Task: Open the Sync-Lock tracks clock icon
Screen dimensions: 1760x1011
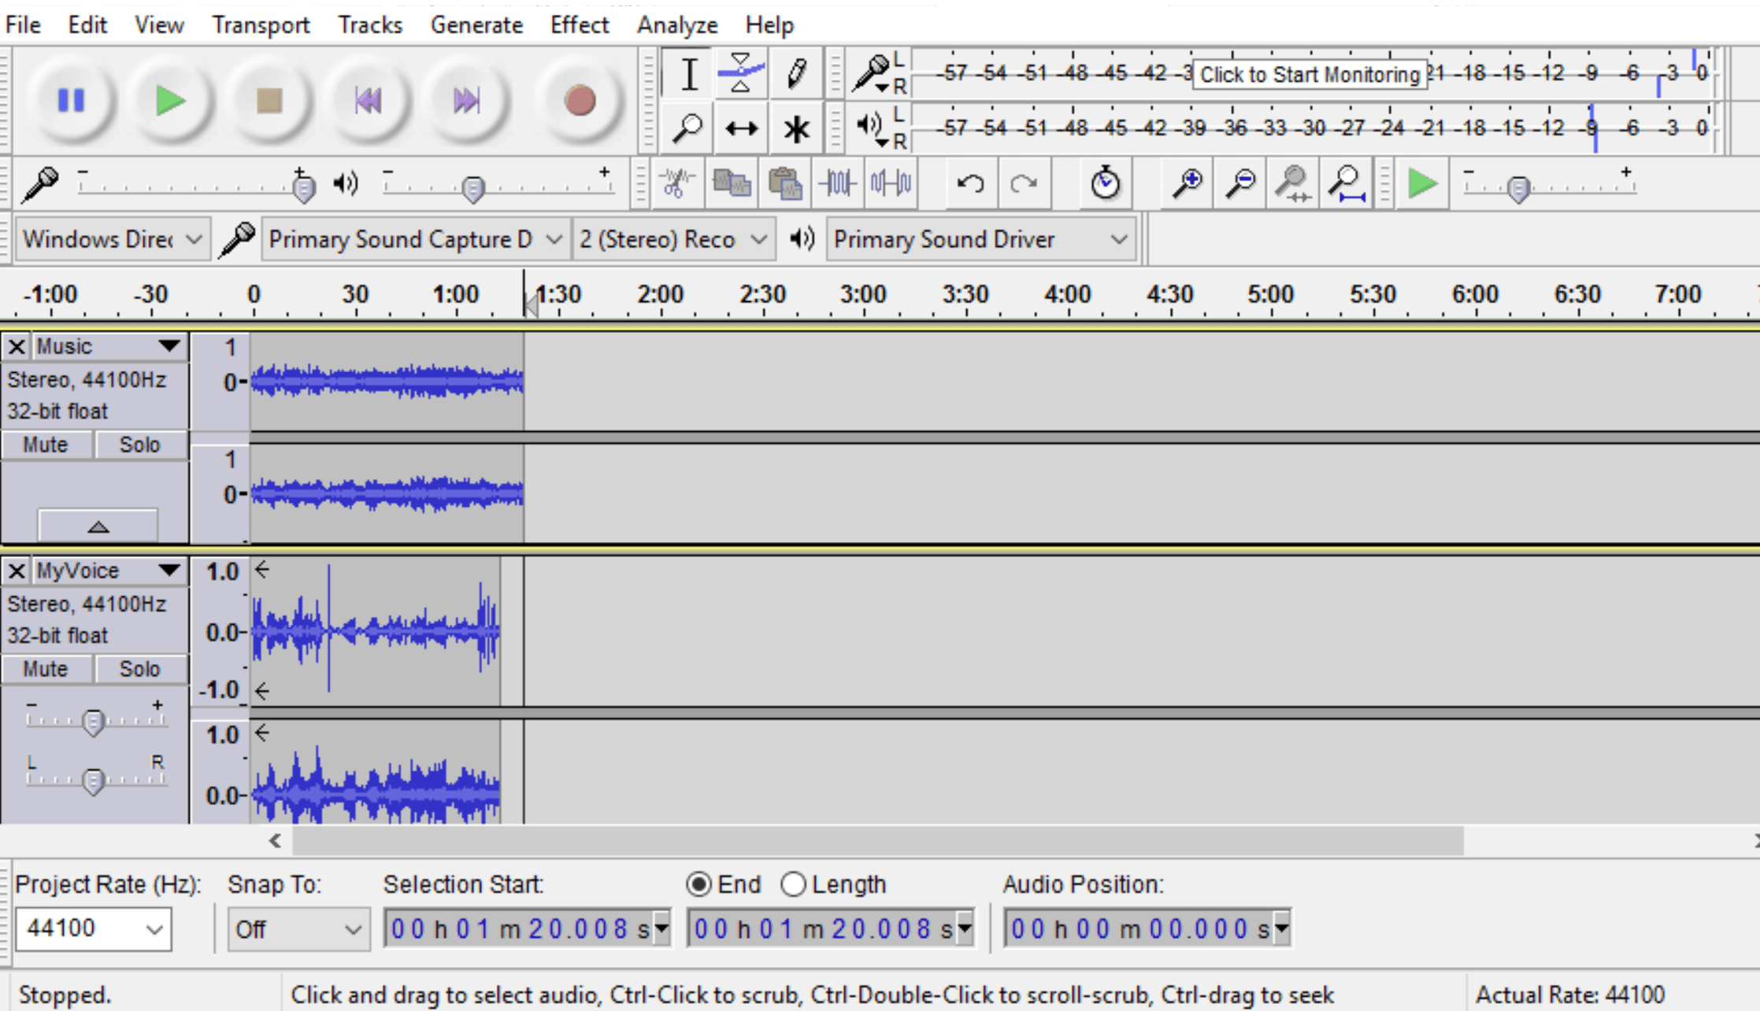Action: (x=1105, y=184)
